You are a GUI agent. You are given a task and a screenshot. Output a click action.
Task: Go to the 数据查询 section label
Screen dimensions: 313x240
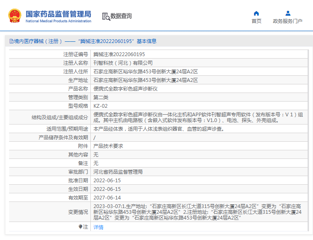tap(121, 16)
